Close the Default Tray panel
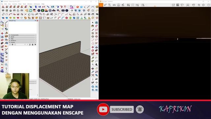This screenshot has width=211, height=119. (37, 20)
